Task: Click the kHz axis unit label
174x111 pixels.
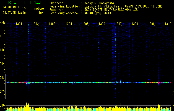Action: [x=2, y=22]
